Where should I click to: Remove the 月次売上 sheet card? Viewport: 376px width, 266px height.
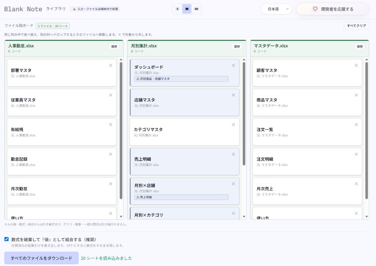click(x=356, y=184)
